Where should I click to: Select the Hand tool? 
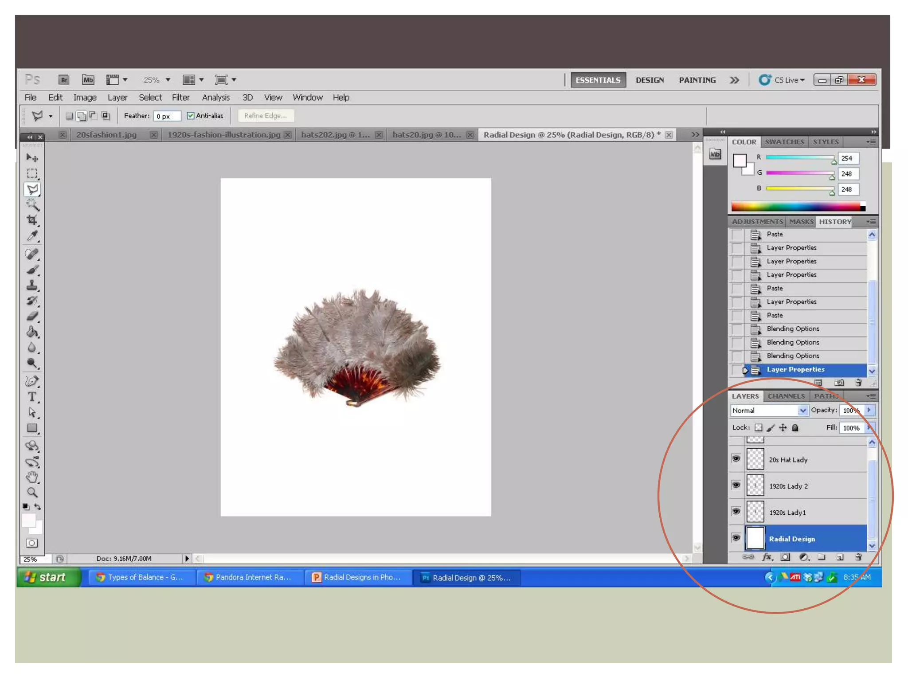coord(32,477)
